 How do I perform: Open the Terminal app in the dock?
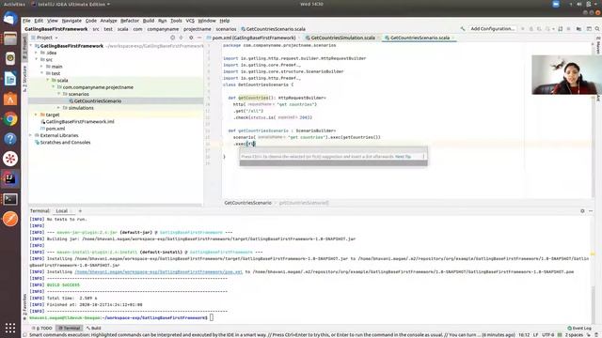[10, 199]
